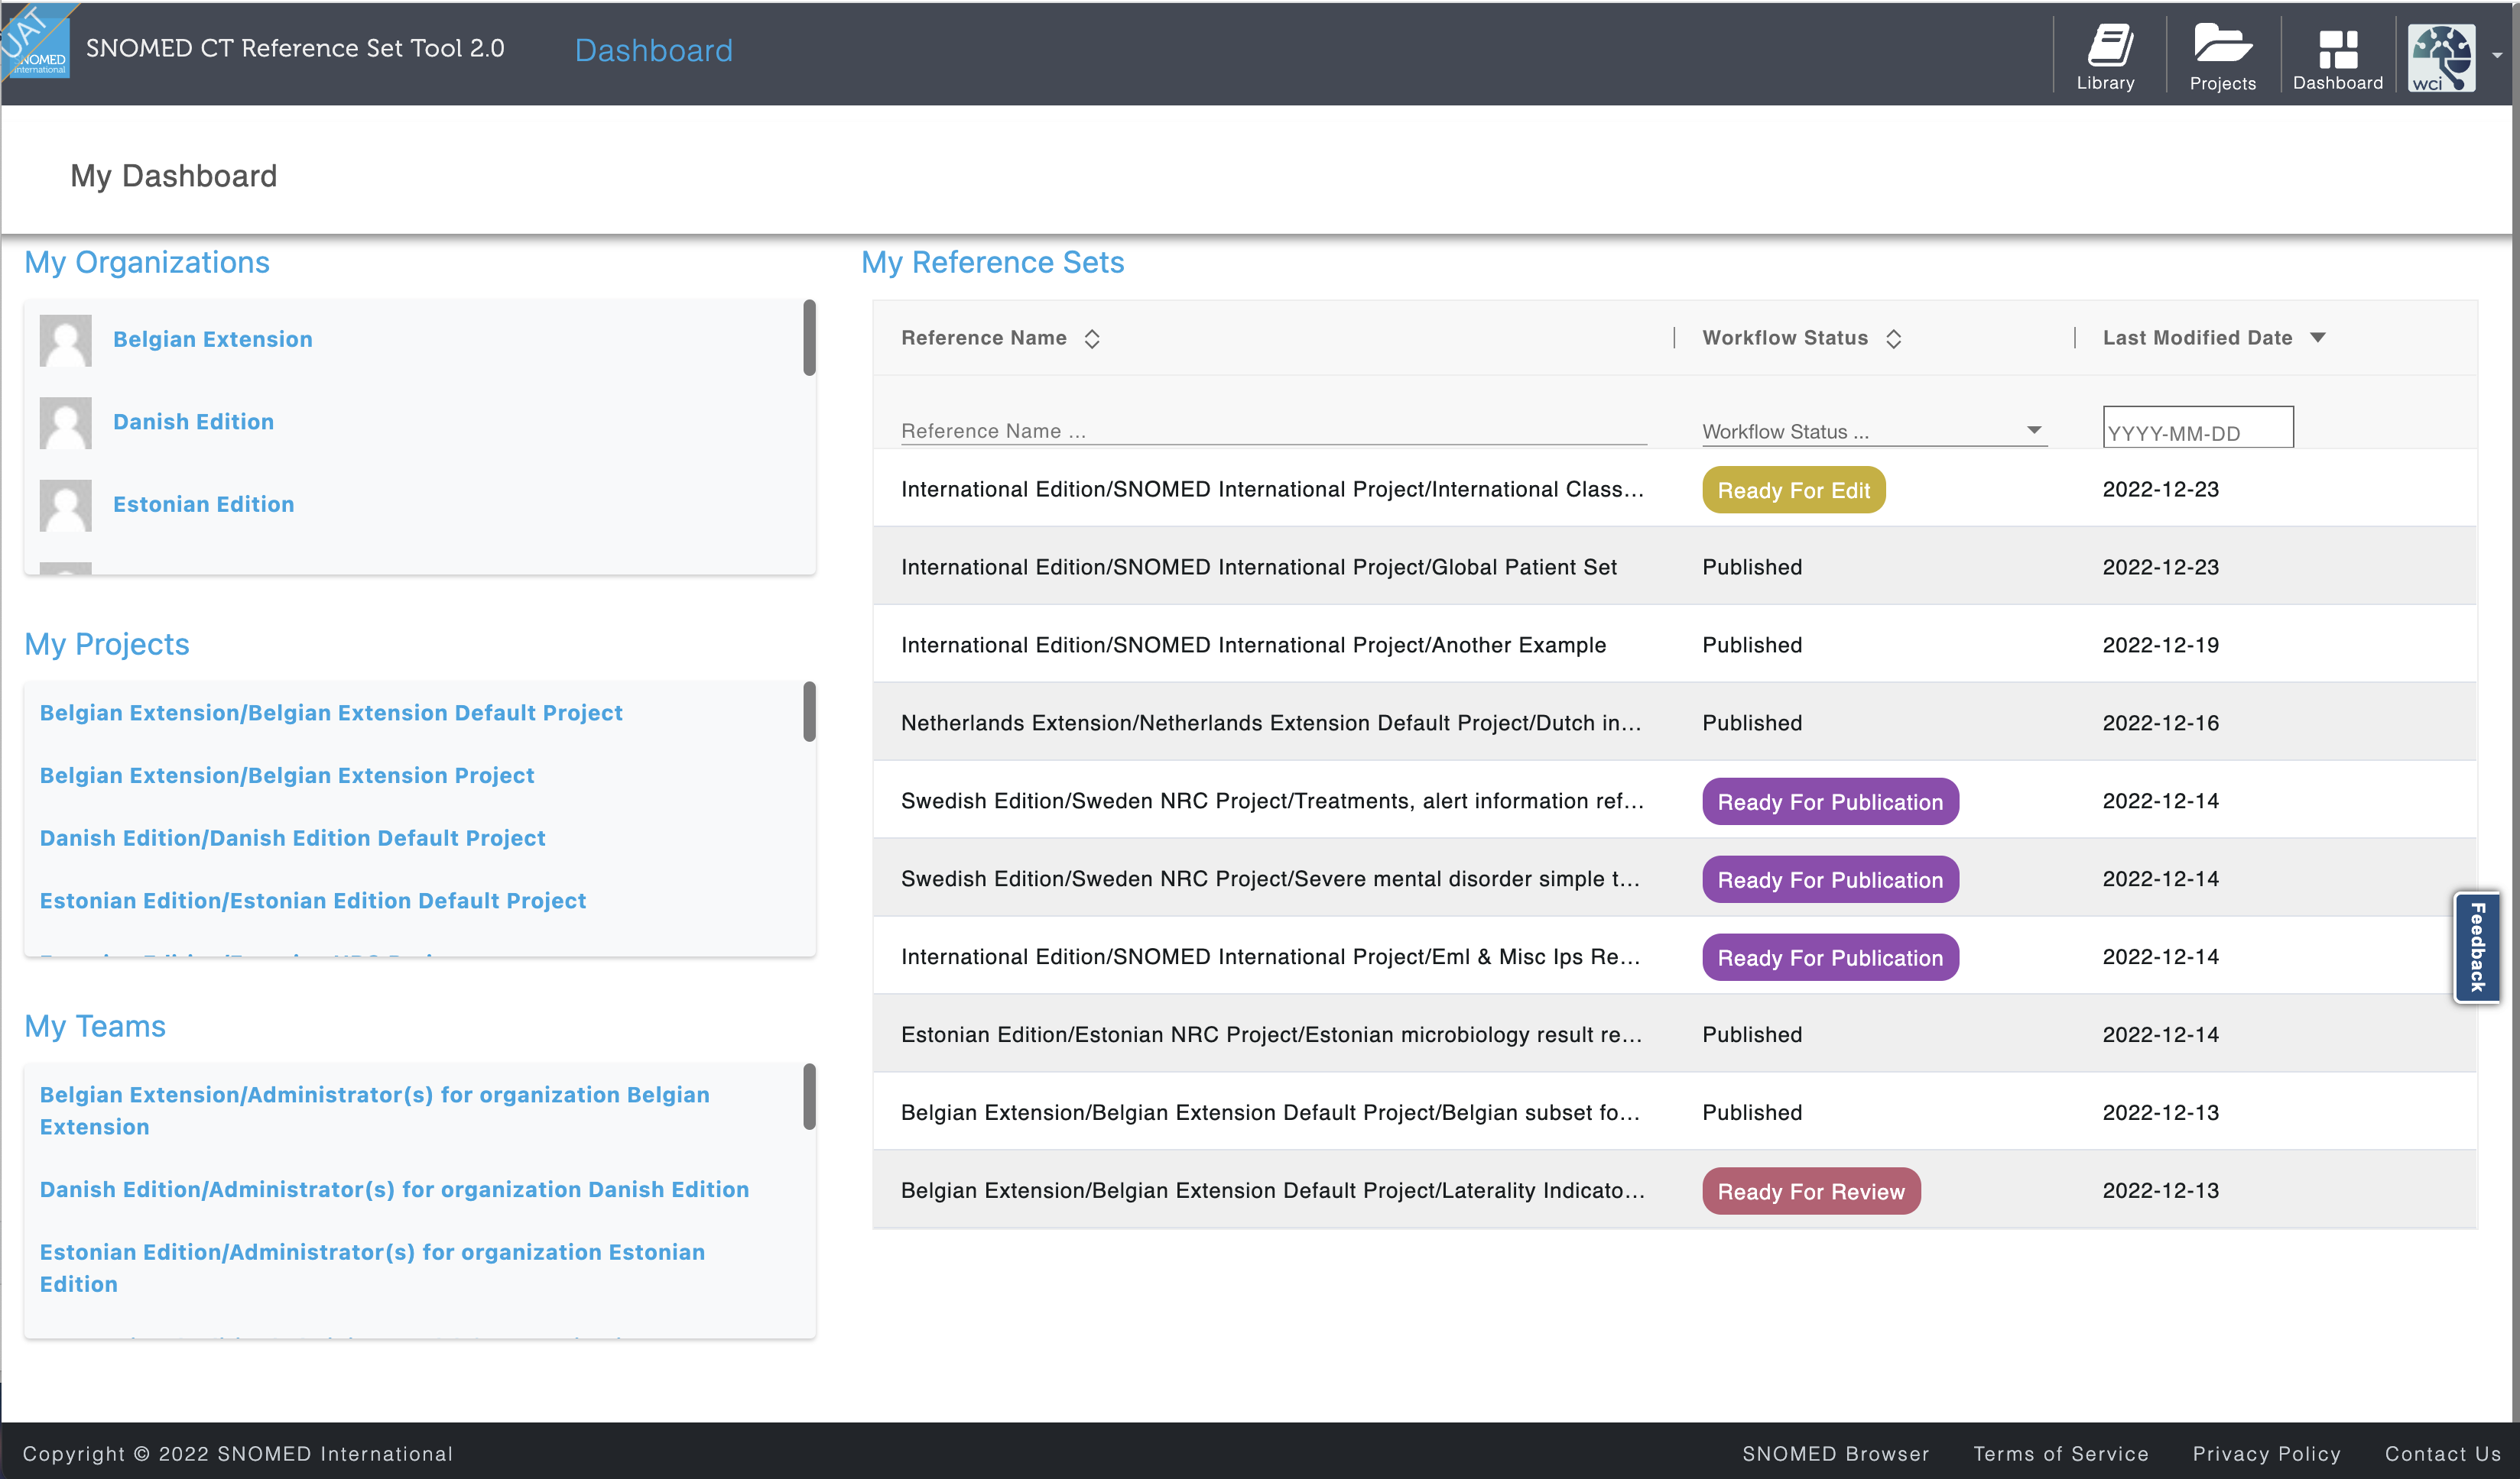Open Contact Us footer link
The width and height of the screenshot is (2520, 1479).
point(2442,1454)
